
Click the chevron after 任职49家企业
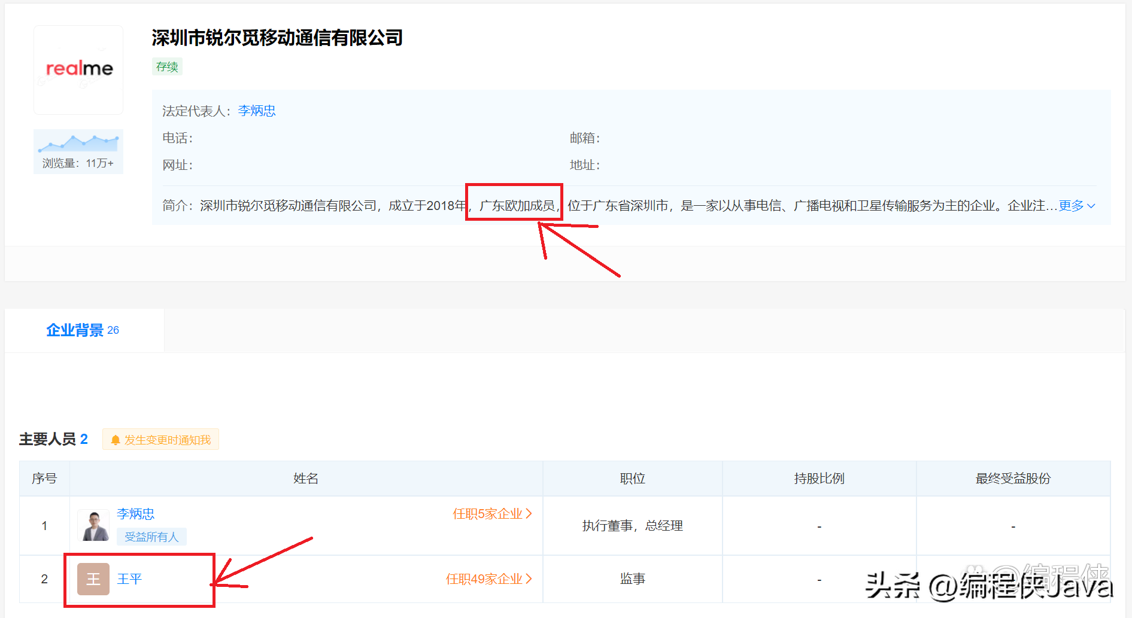point(529,579)
